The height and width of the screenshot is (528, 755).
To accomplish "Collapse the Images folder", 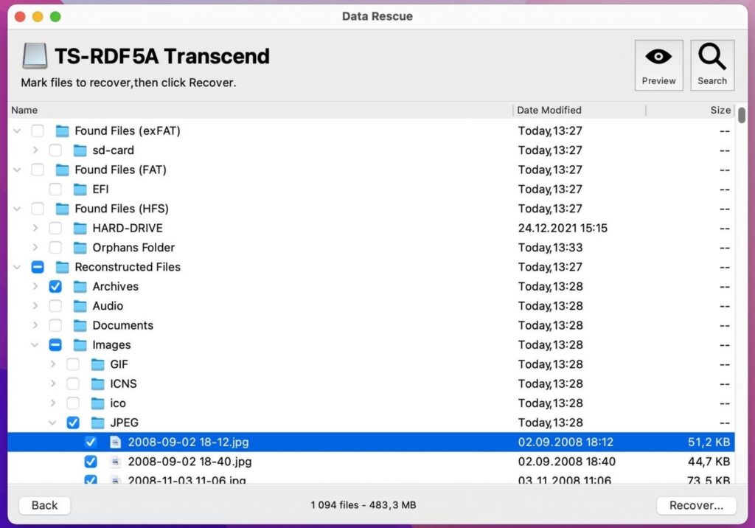I will (35, 344).
